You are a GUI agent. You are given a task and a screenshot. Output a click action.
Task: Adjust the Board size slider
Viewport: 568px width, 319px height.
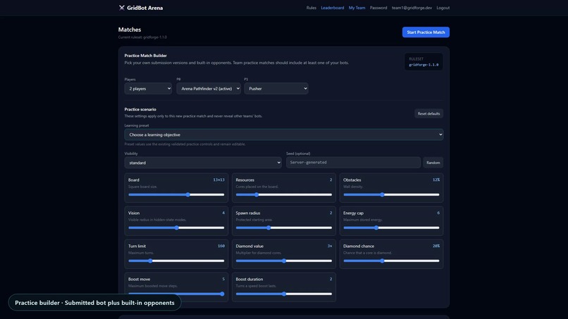(x=176, y=195)
